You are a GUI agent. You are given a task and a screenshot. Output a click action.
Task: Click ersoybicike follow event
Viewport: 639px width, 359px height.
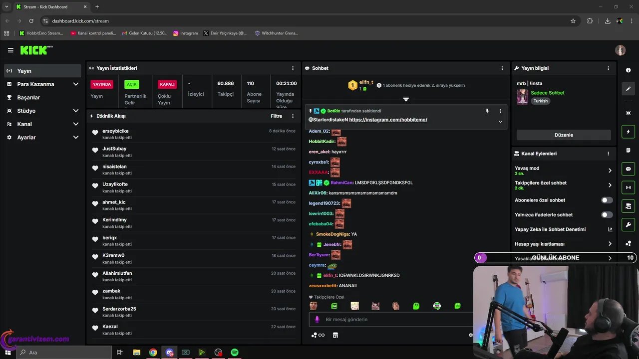[193, 134]
